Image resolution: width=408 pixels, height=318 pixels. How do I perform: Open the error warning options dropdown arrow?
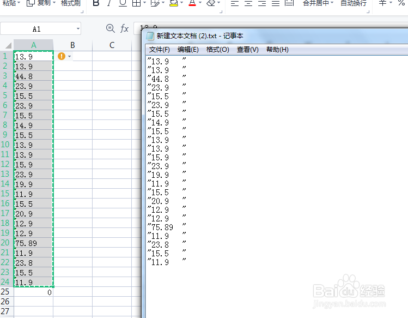coord(70,56)
